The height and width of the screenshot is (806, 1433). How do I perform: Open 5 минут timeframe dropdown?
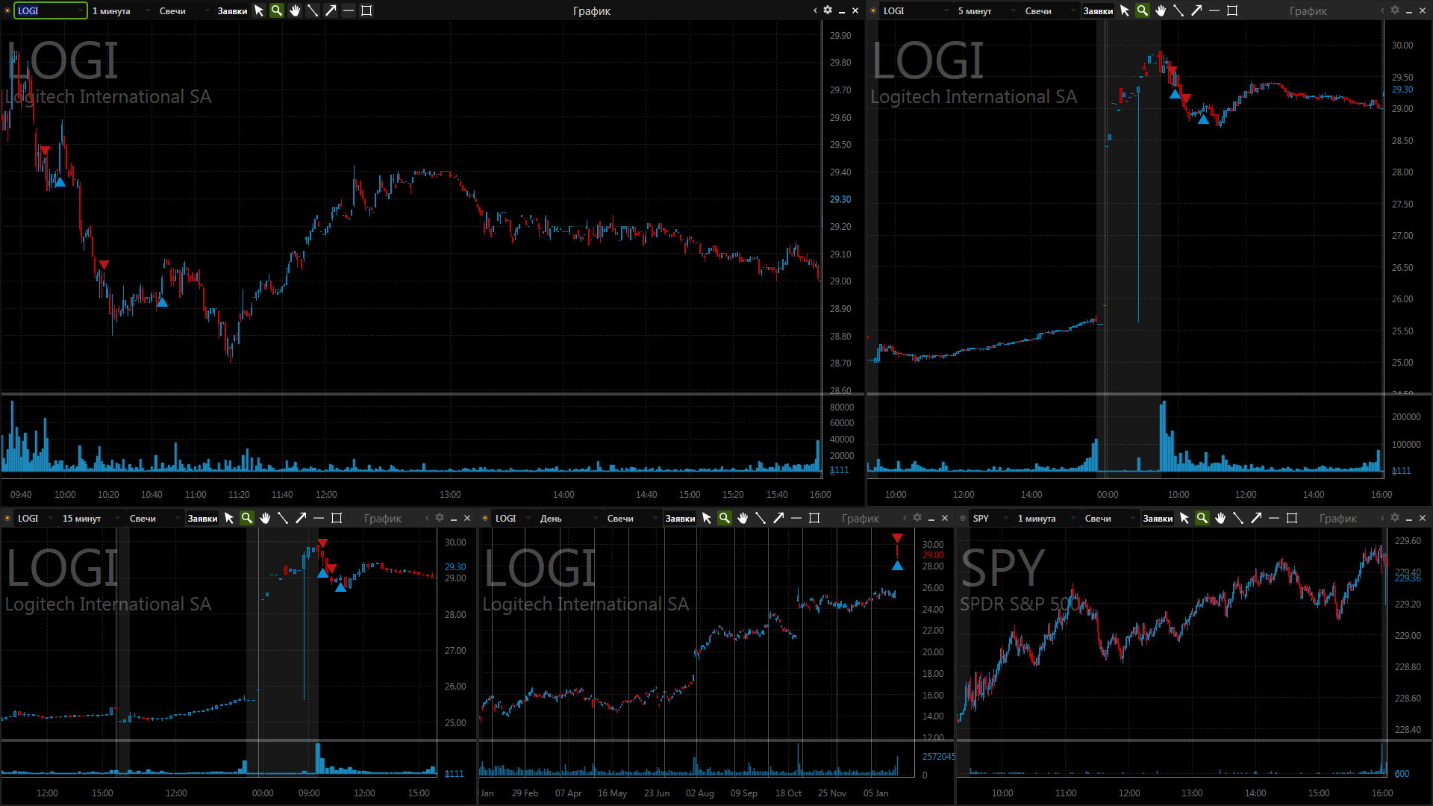(x=985, y=11)
